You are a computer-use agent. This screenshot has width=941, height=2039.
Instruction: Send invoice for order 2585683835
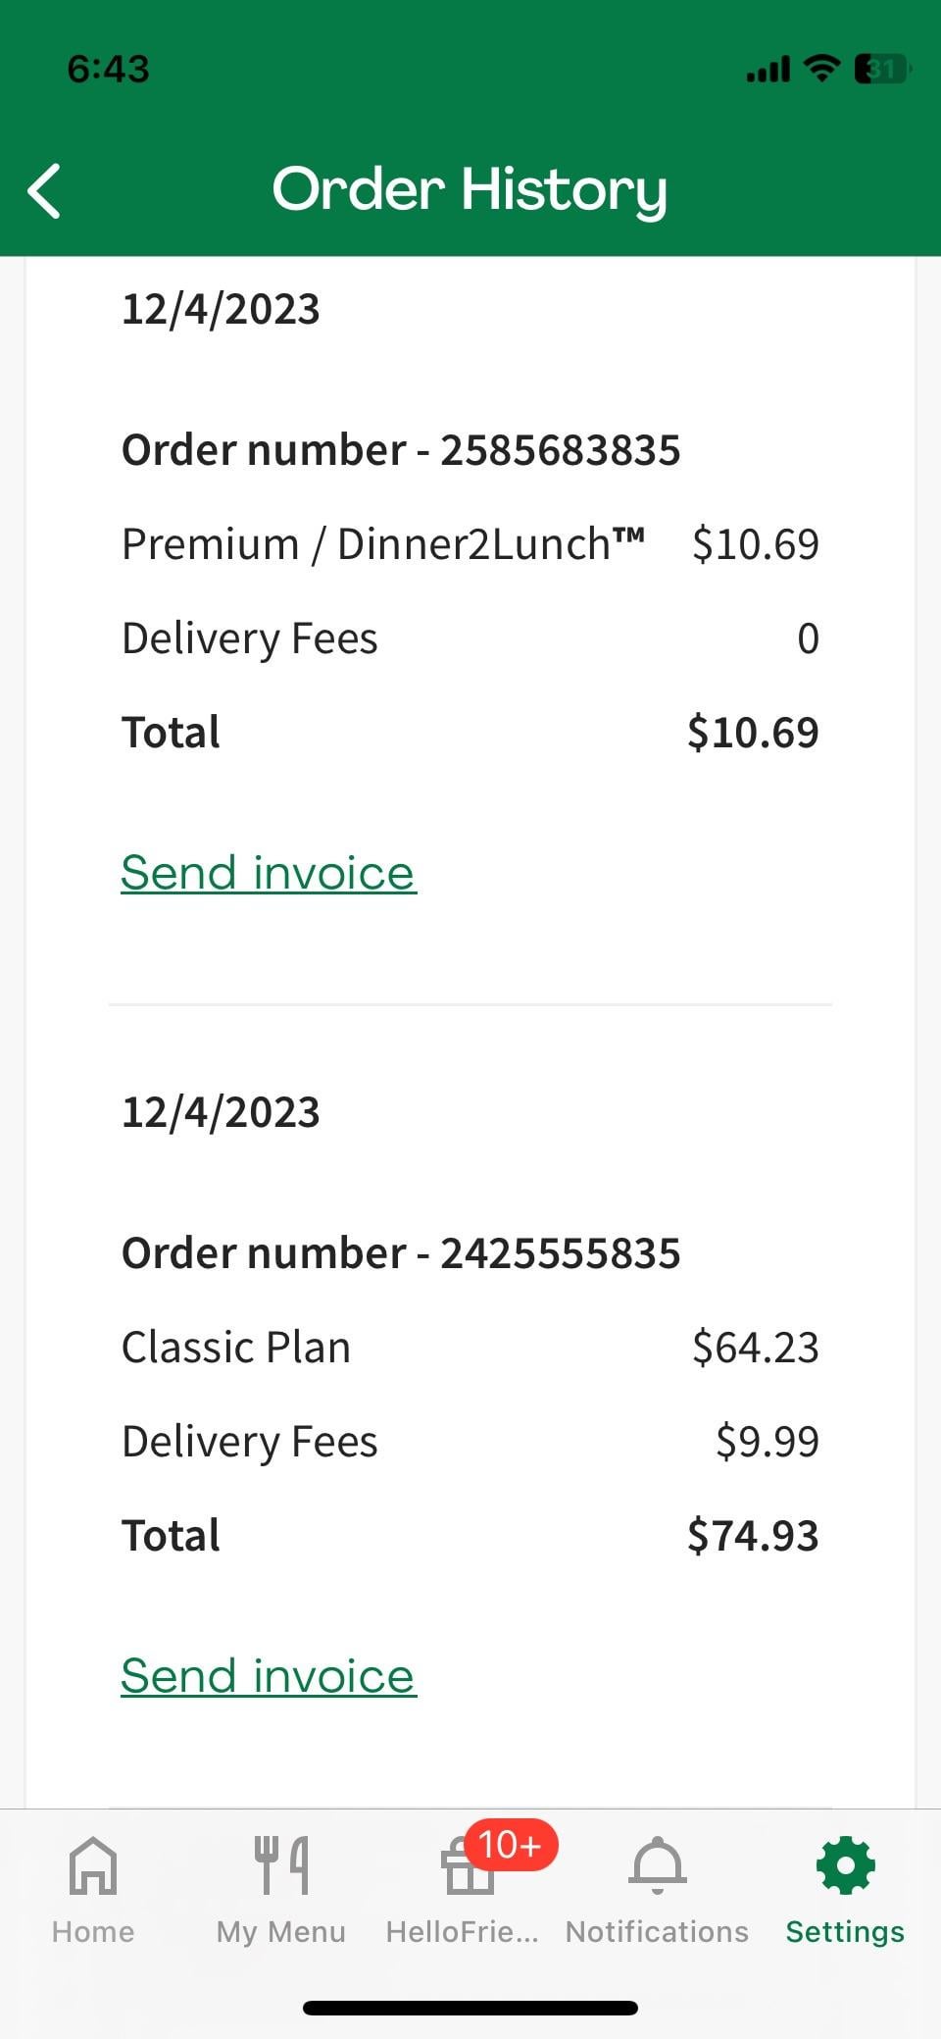point(269,873)
